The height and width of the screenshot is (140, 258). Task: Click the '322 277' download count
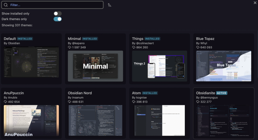pyautogui.click(x=206, y=102)
